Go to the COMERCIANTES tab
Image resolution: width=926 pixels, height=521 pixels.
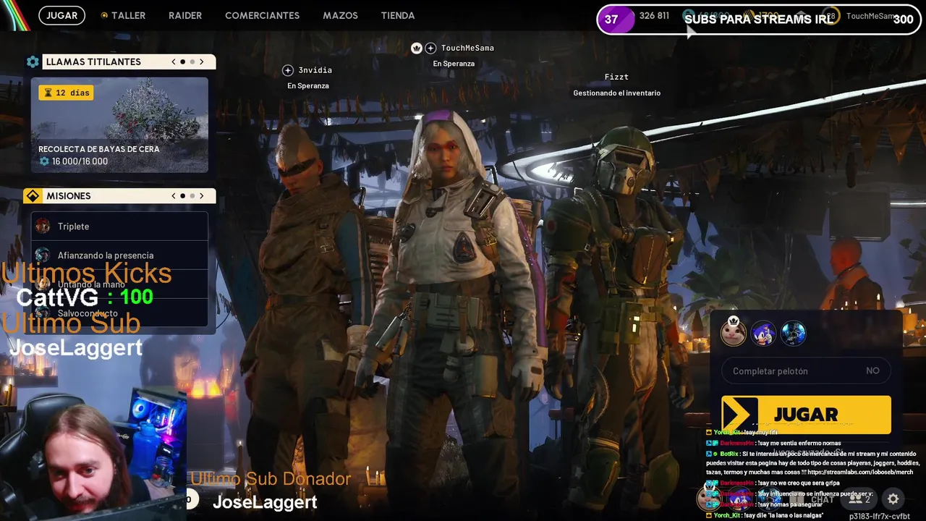pyautogui.click(x=262, y=15)
